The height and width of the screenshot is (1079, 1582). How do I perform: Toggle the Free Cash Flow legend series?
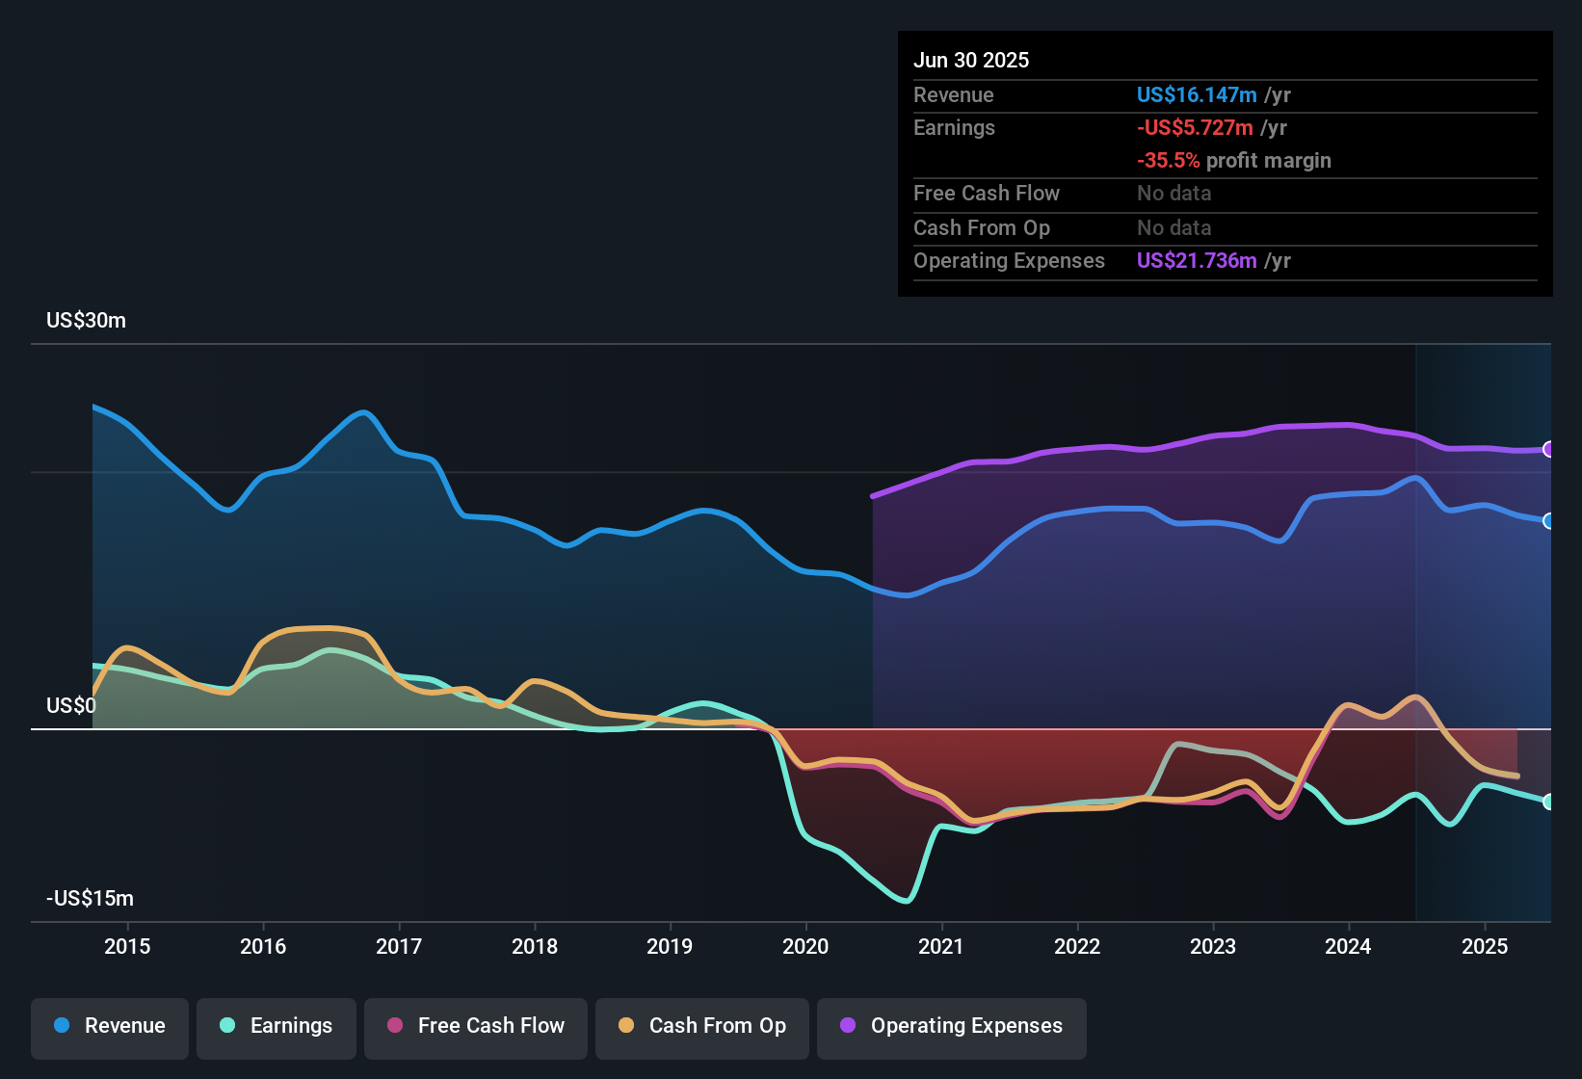(x=476, y=1027)
